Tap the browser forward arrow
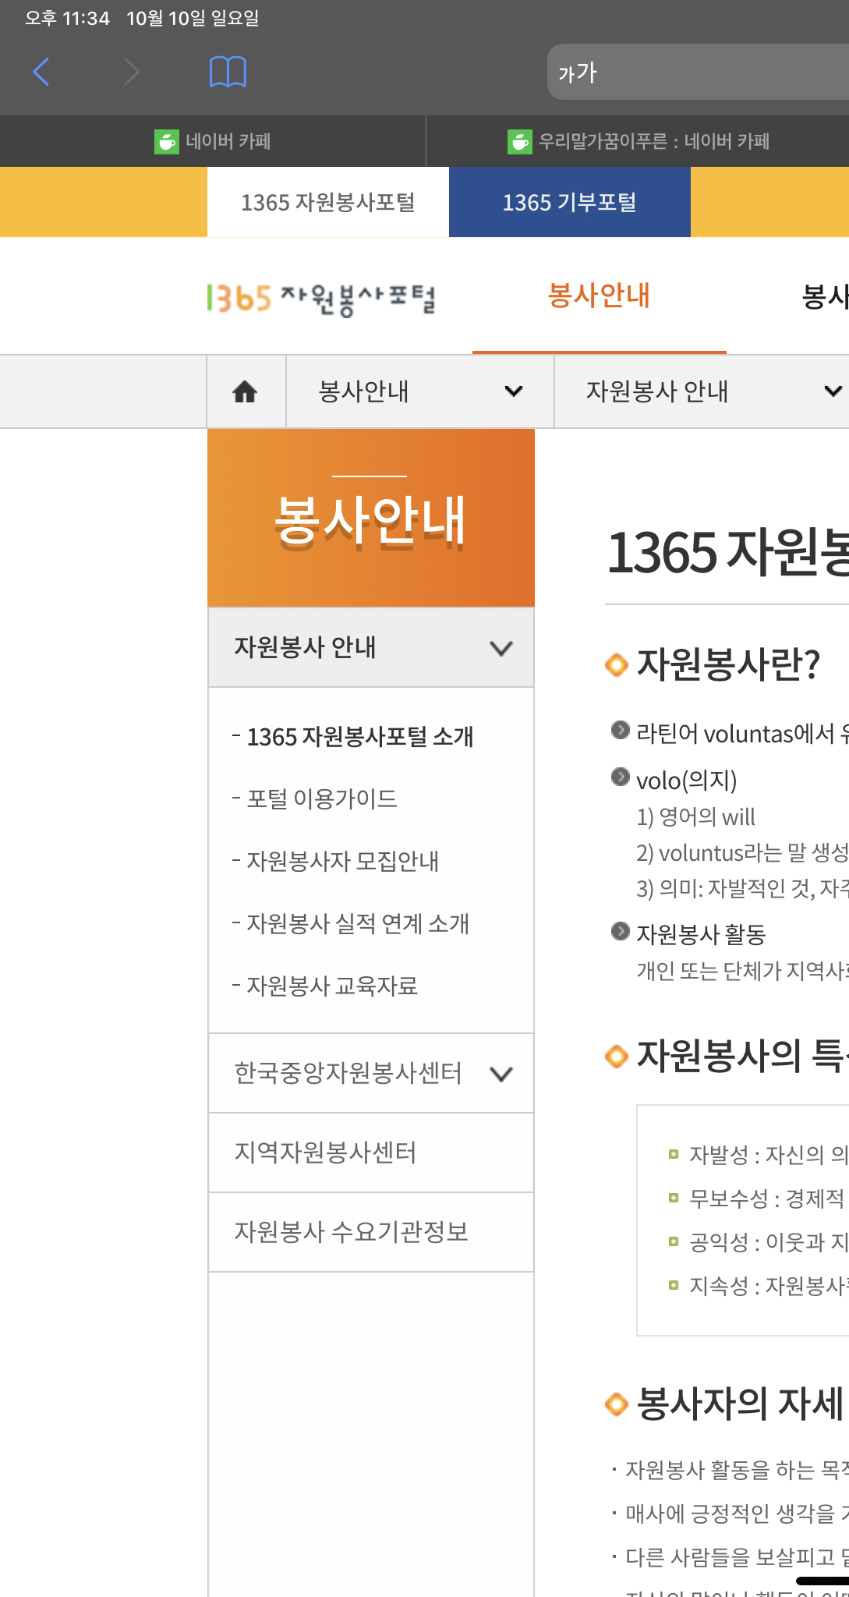 131,72
